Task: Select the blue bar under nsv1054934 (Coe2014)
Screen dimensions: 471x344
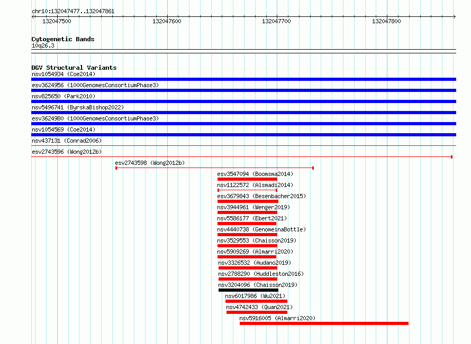Action: pos(243,79)
